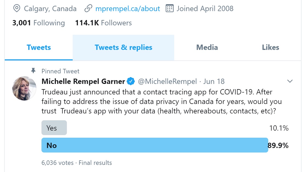Click the calendar icon beside Joined April 2008
Viewport: 305px width, 172px height.
tap(170, 9)
